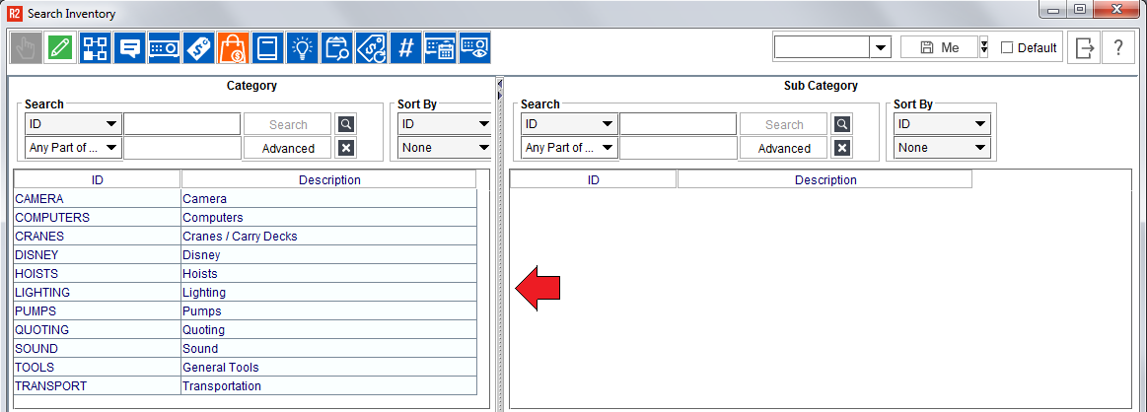This screenshot has width=1147, height=412.
Task: Click the Sub Category Description column header
Action: coord(825,179)
